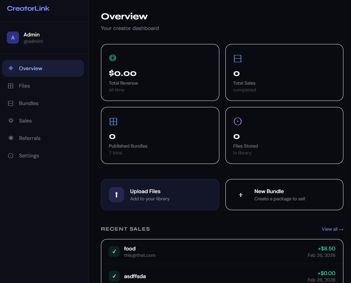
Task: Go to the Overview menu item
Action: point(43,68)
